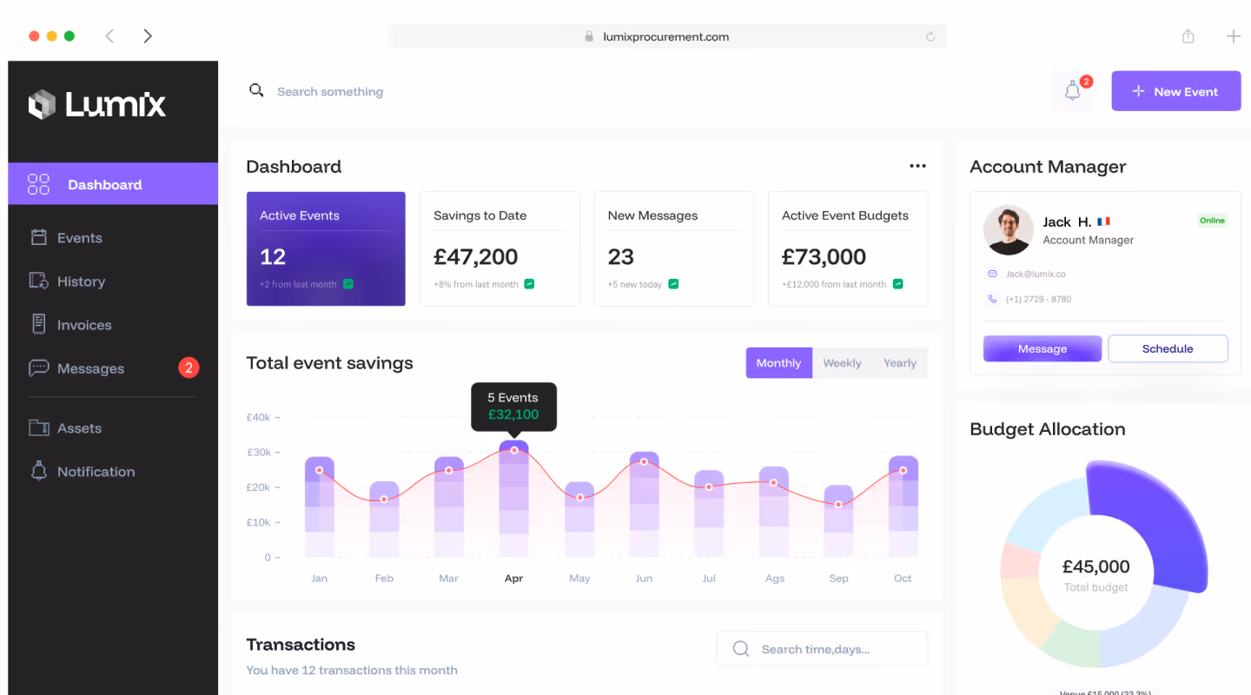
Task: Click the Apr data point on chart
Action: [x=514, y=450]
